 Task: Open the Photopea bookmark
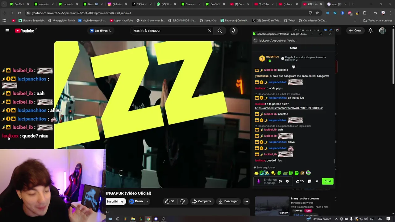[x=235, y=20]
